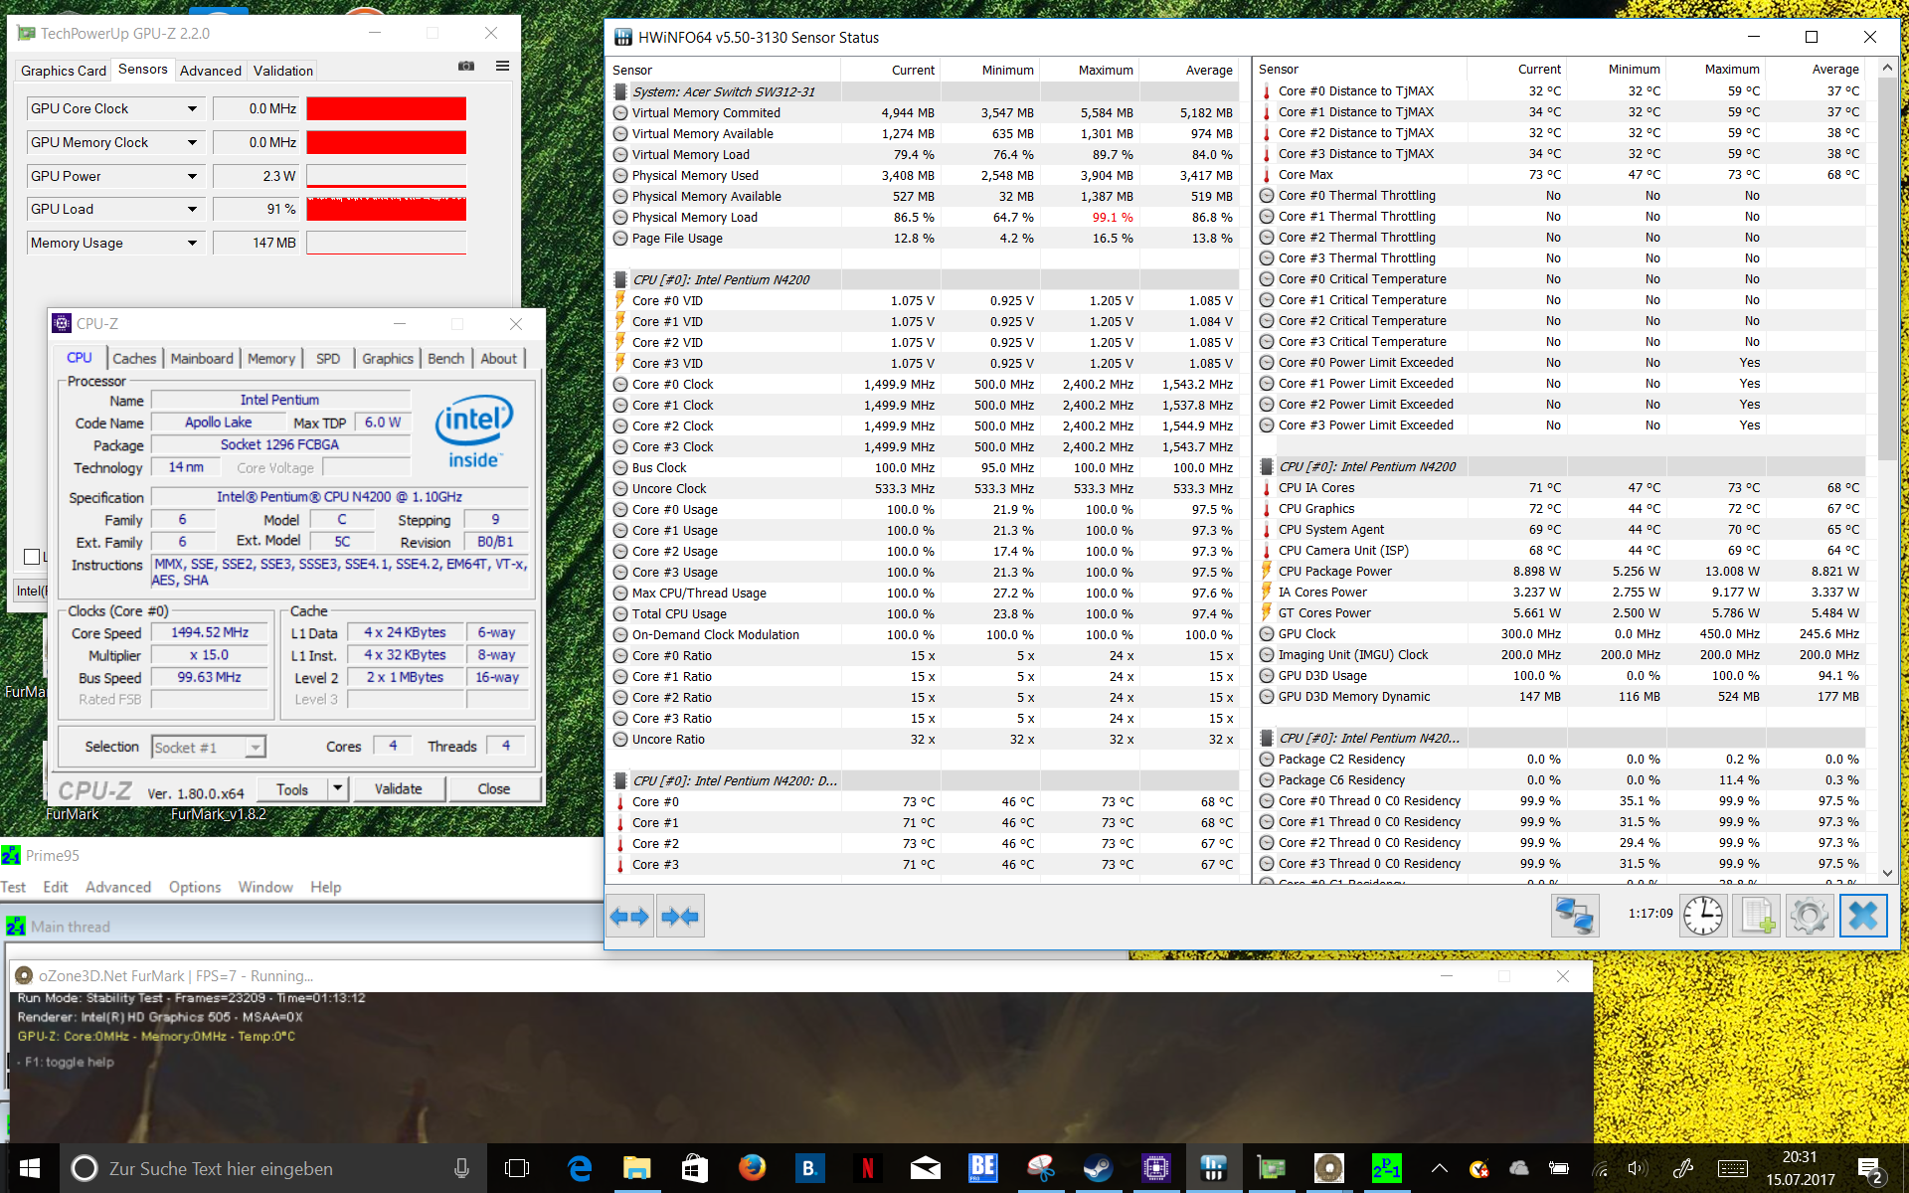Image resolution: width=1909 pixels, height=1193 pixels.
Task: Switch to GPU-Z green card taskbar icon
Action: [1271, 1168]
